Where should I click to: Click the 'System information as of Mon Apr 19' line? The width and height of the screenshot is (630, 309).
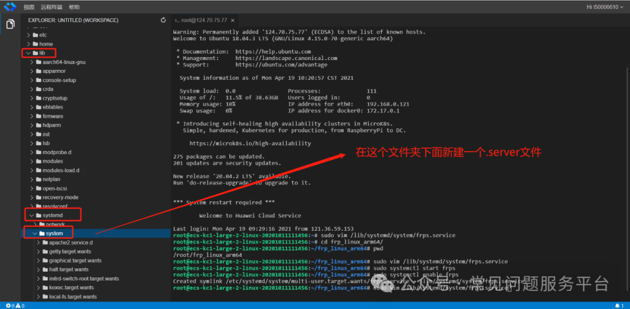(267, 78)
